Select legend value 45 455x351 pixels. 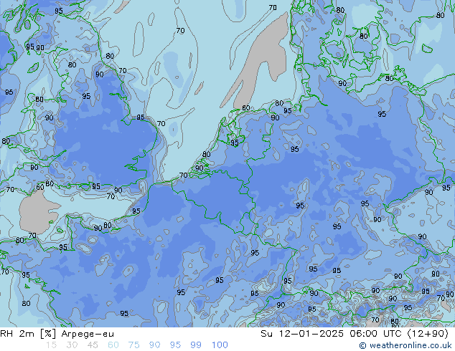point(93,345)
